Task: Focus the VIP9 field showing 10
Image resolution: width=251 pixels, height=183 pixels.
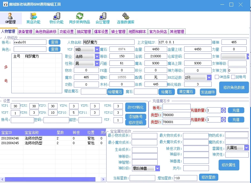Action: (x=53, y=113)
